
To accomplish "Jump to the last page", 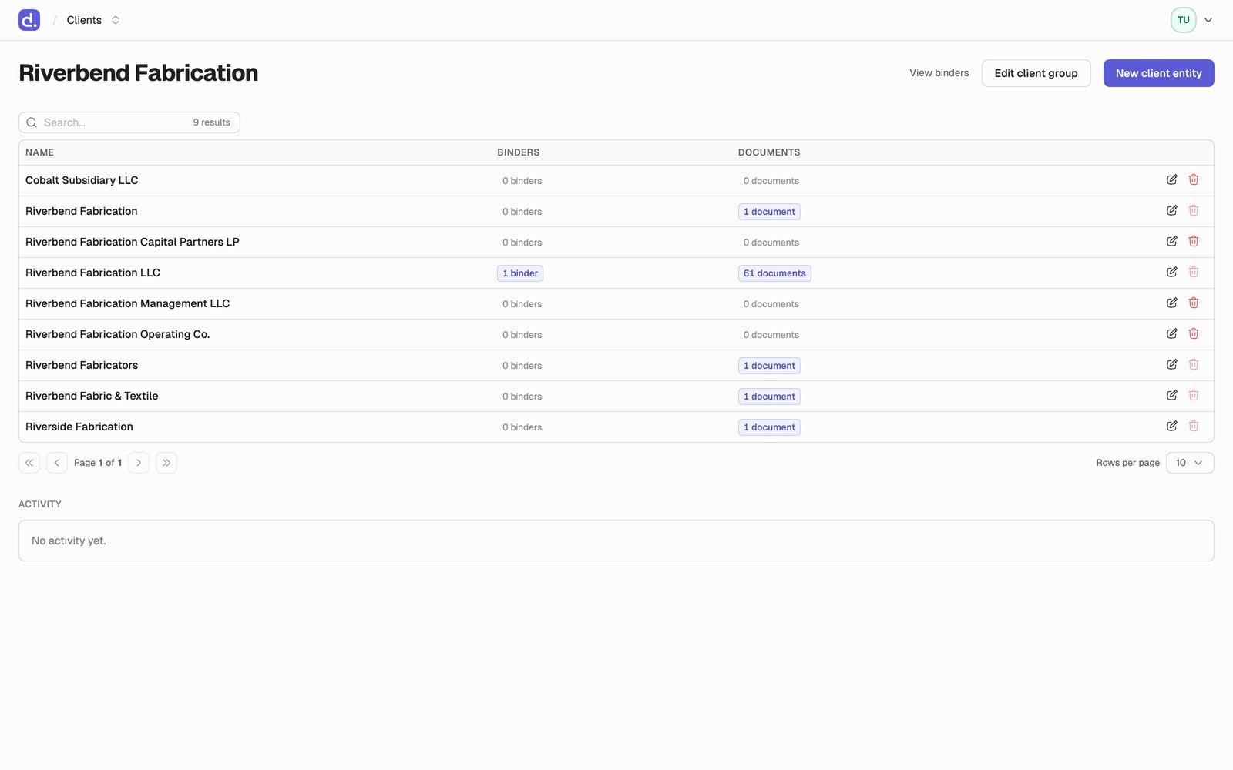I will pyautogui.click(x=166, y=463).
